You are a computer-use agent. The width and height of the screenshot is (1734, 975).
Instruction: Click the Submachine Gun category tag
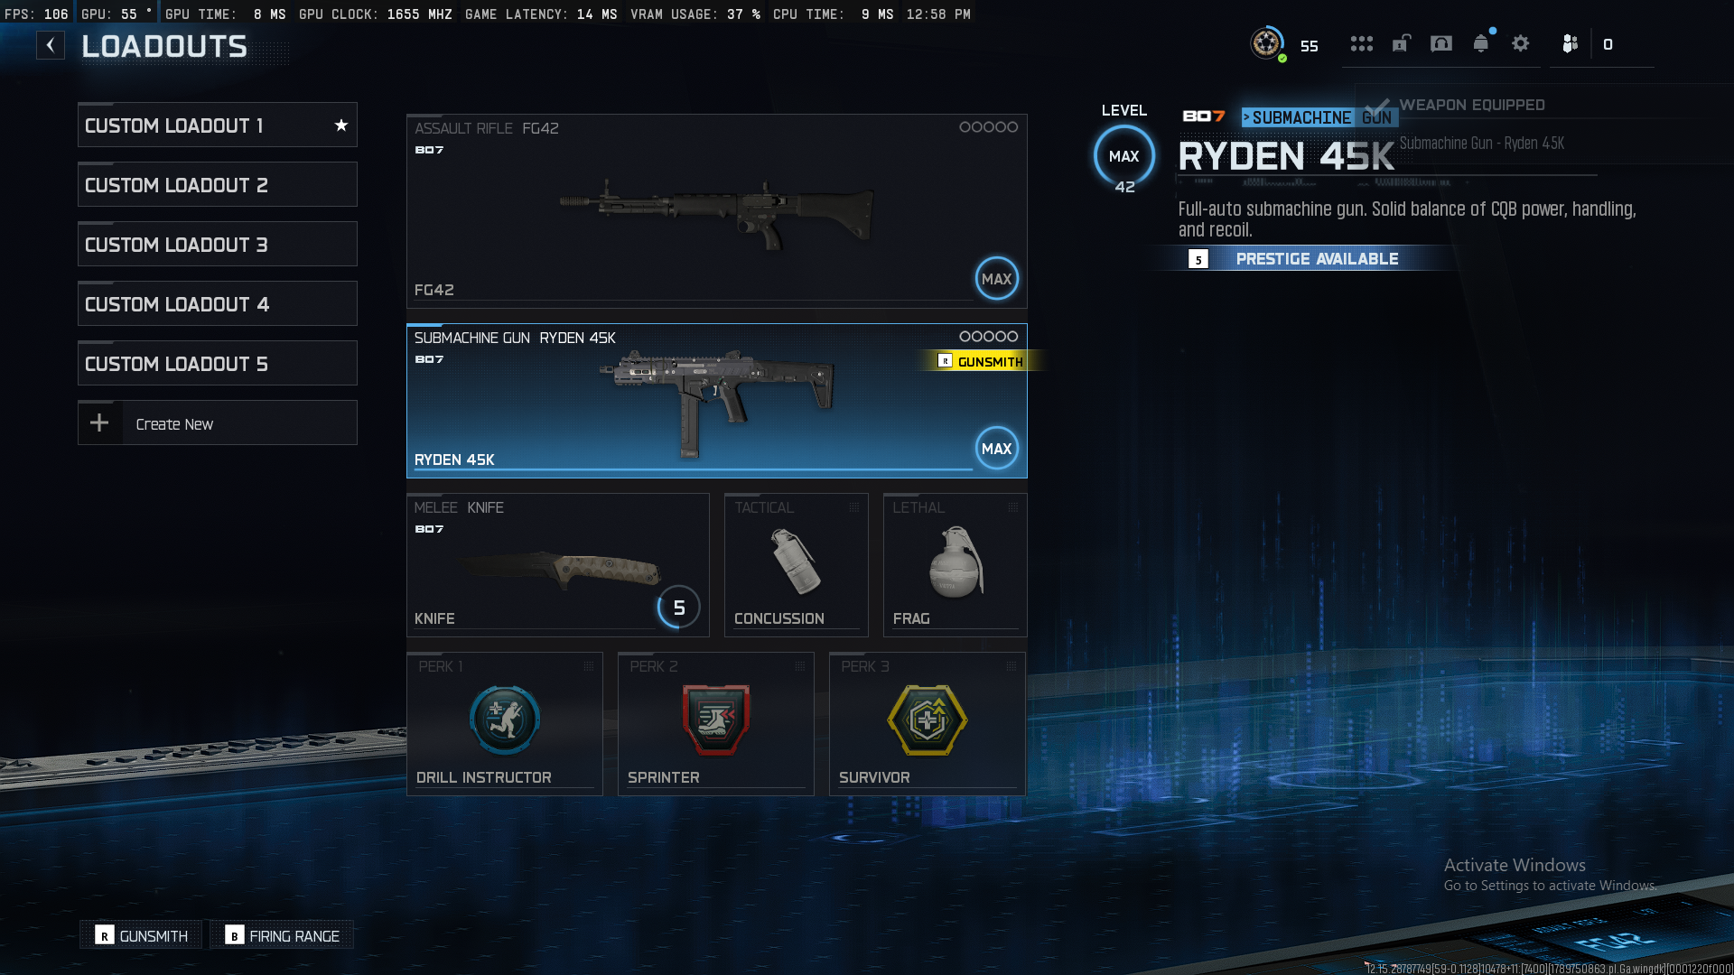[1320, 117]
